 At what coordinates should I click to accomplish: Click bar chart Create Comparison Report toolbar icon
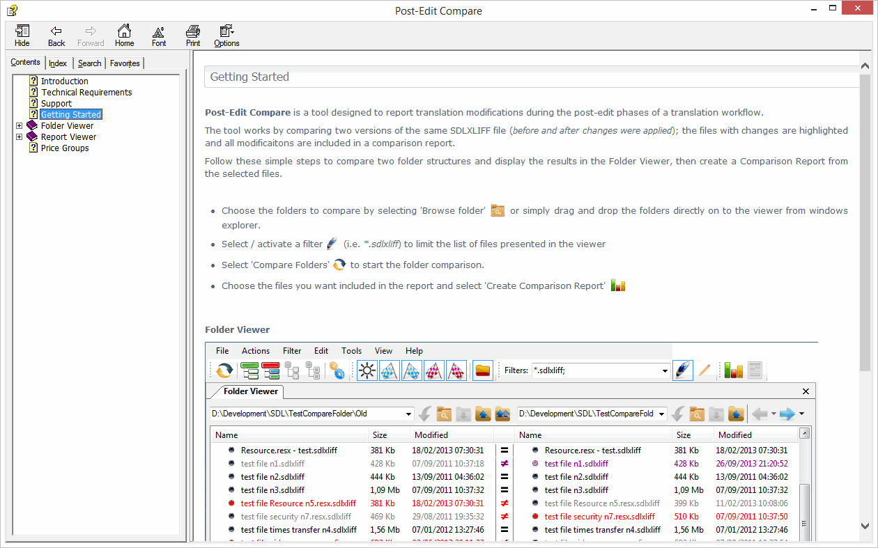[x=733, y=370]
